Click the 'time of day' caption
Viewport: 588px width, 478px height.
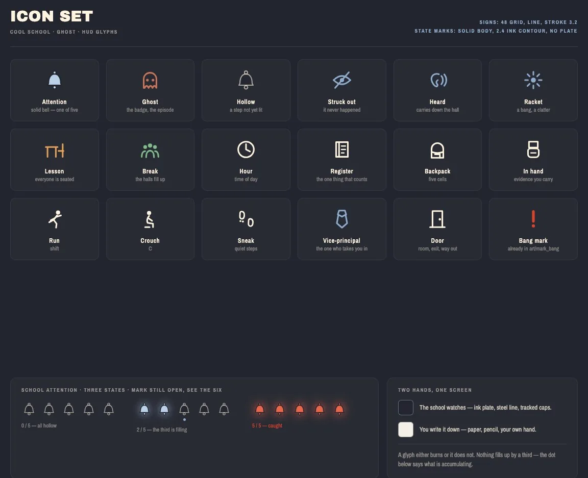coord(246,179)
